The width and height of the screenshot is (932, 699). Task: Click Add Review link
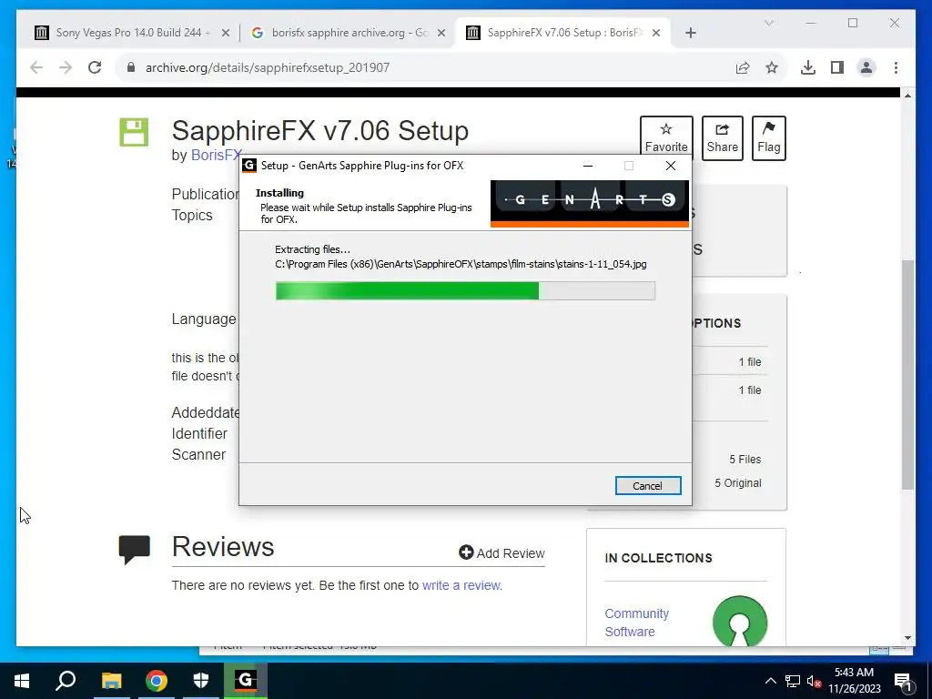point(501,553)
